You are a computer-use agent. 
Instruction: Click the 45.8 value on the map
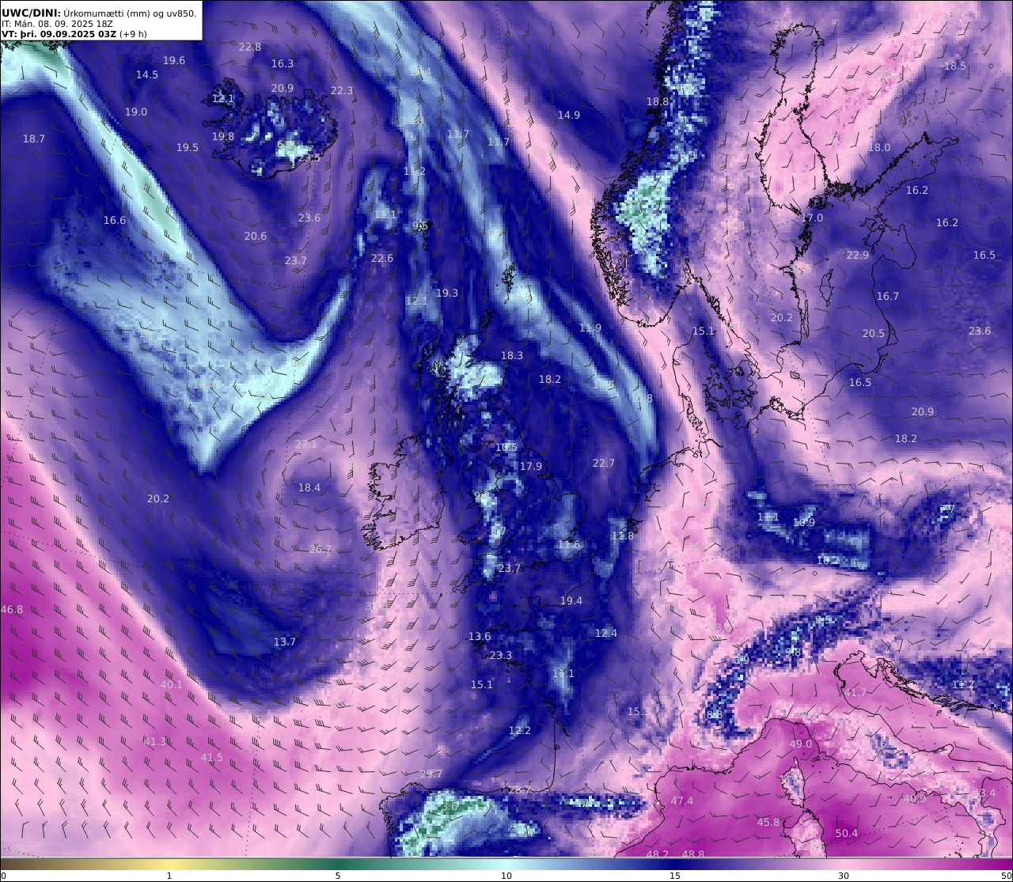tap(768, 822)
